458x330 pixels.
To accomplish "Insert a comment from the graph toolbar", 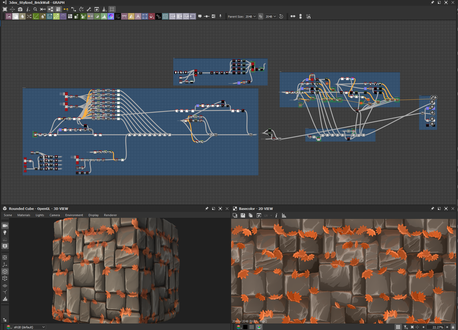I will pyautogui.click(x=200, y=16).
